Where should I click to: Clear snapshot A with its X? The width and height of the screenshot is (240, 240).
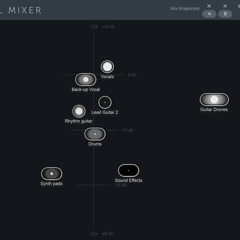(x=209, y=6)
